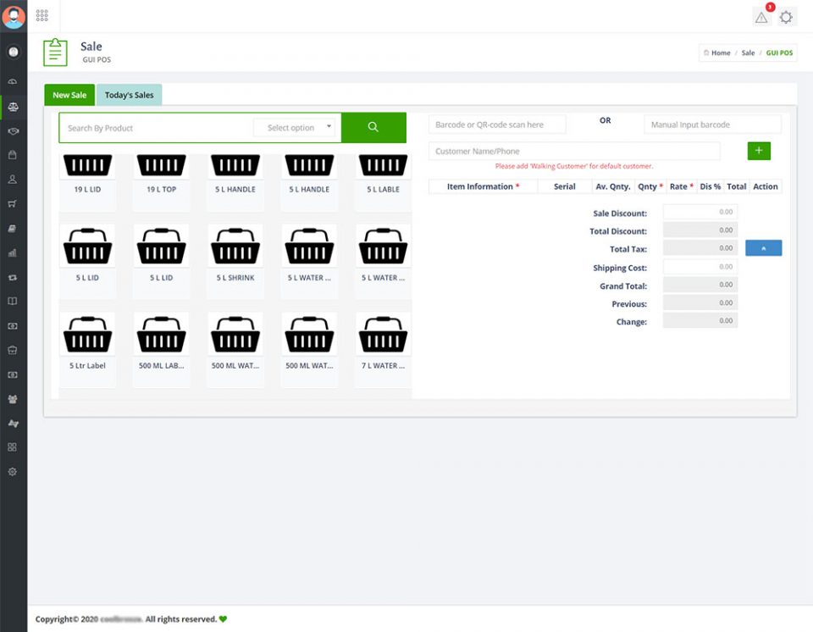Click the green plus add-customer button
Viewport: 813px width, 632px height.
[x=759, y=151]
